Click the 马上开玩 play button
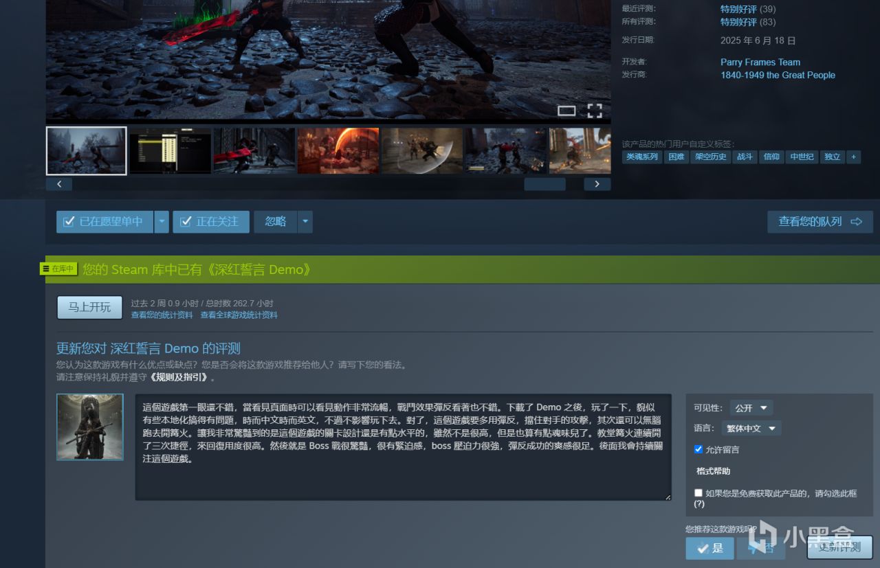The width and height of the screenshot is (880, 568). (x=89, y=307)
